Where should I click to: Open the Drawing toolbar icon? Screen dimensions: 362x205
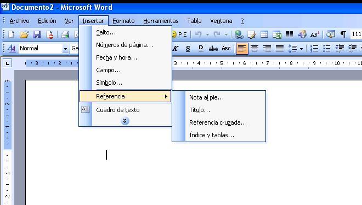pos(302,34)
